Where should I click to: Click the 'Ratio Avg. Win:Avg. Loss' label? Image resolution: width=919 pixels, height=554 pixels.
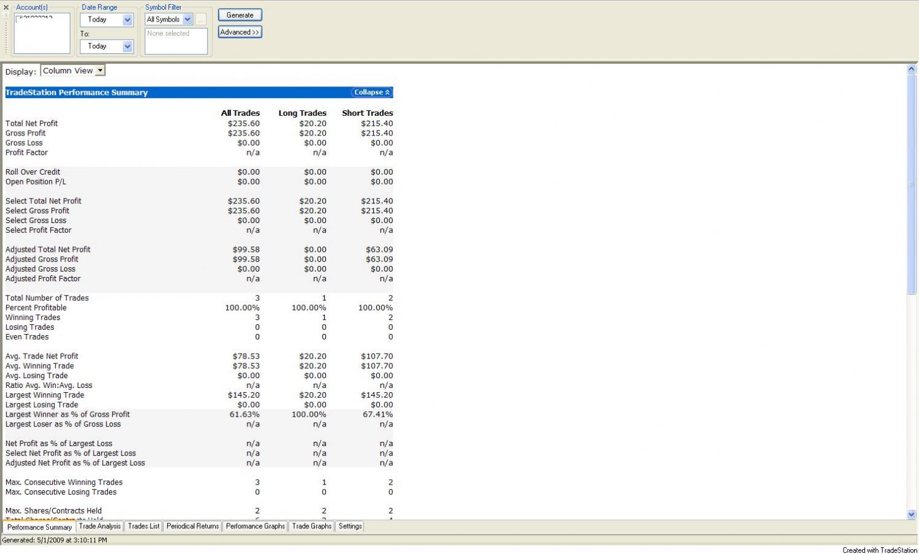click(x=49, y=385)
